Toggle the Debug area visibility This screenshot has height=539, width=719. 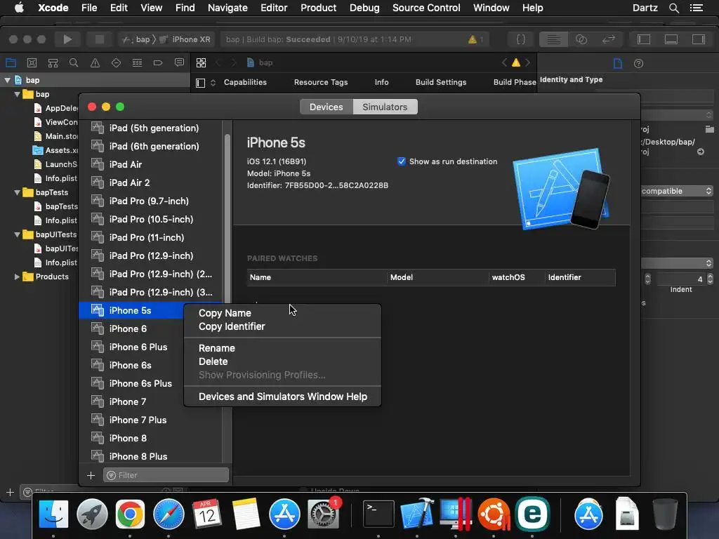(671, 39)
